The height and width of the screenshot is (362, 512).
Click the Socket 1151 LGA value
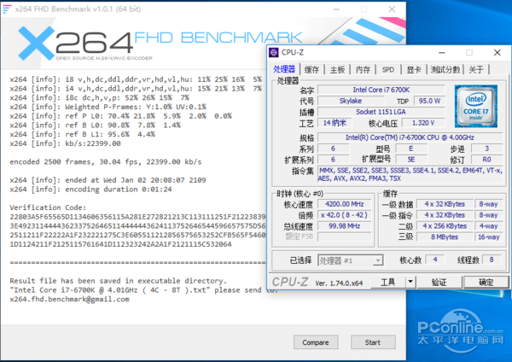pos(381,112)
